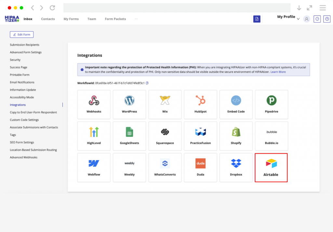Screen dimensions: 333x232
Task: Choose the Wix integration tile
Action: click(x=165, y=104)
